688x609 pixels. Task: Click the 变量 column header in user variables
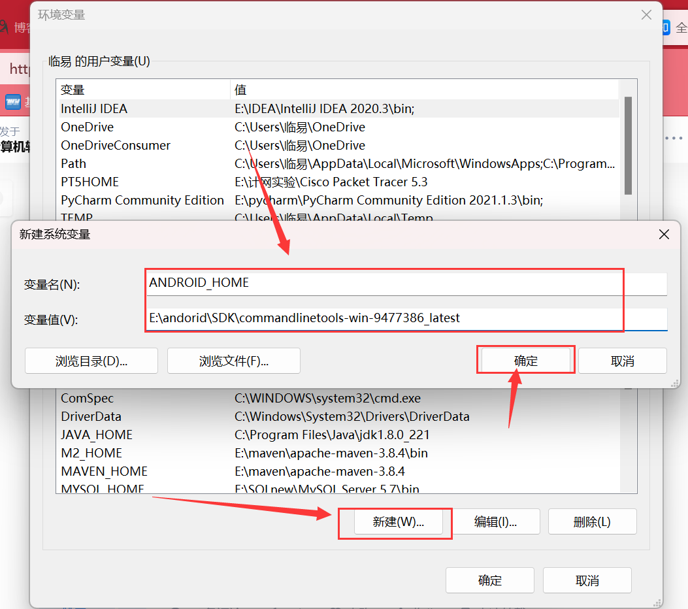click(x=144, y=90)
